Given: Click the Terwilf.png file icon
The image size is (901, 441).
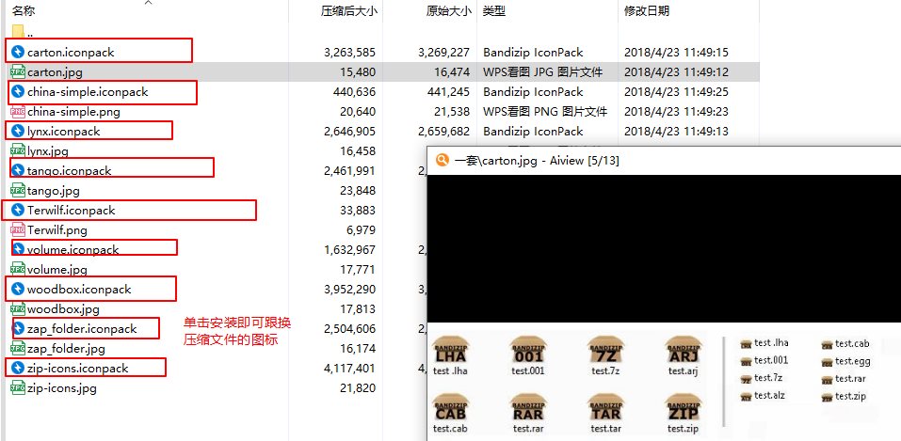Looking at the screenshot, I should pyautogui.click(x=18, y=229).
